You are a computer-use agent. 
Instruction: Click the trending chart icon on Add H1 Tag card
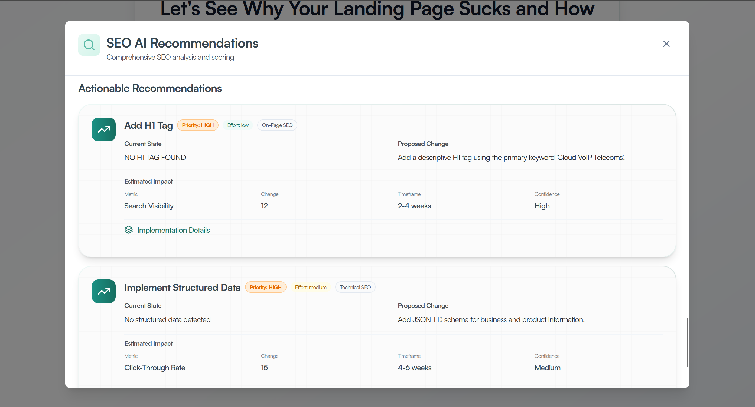tap(103, 129)
